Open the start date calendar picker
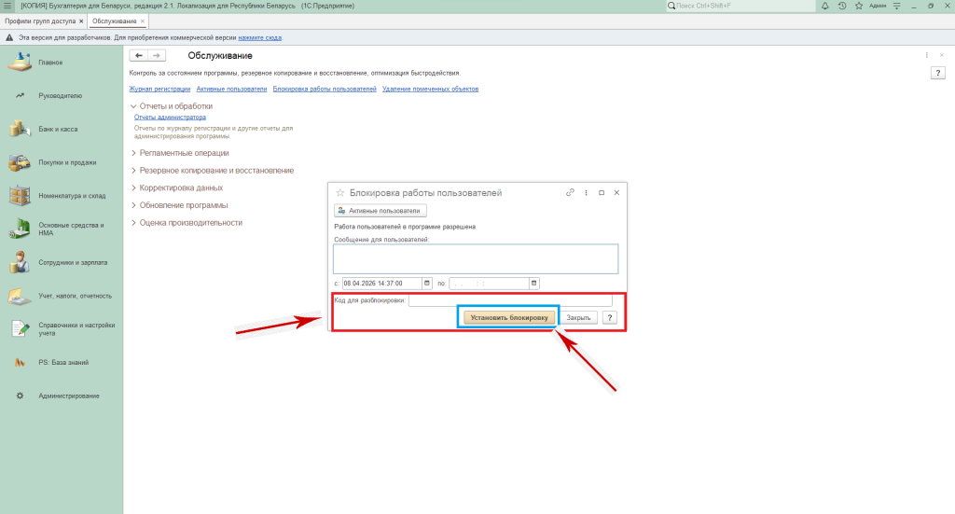 pos(427,283)
